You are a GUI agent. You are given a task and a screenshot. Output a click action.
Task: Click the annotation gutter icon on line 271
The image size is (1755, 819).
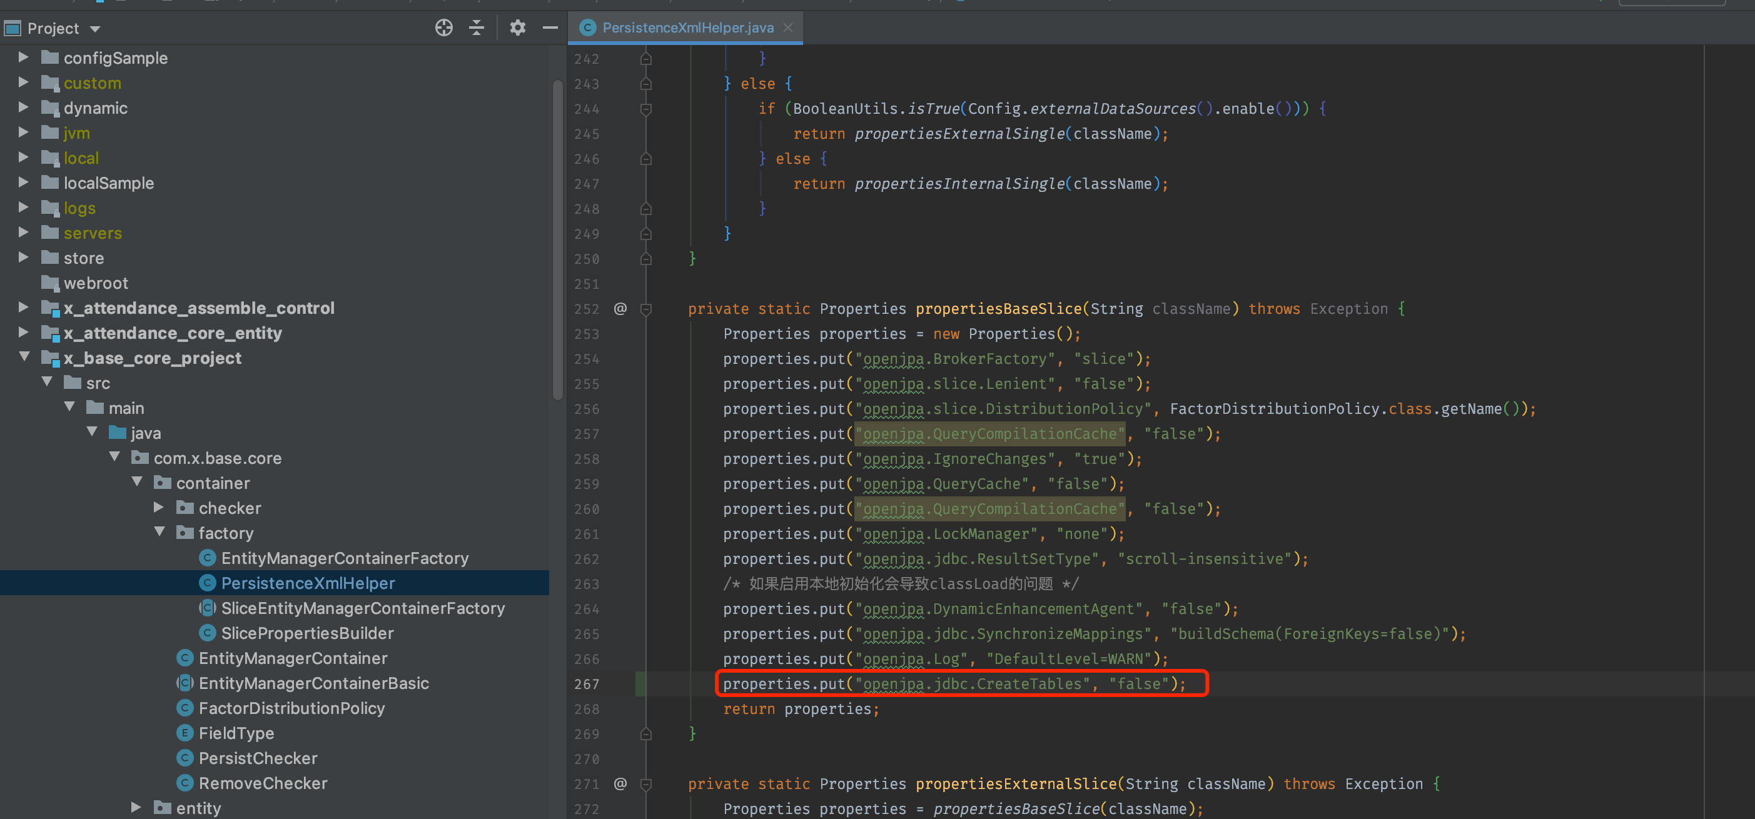620,783
